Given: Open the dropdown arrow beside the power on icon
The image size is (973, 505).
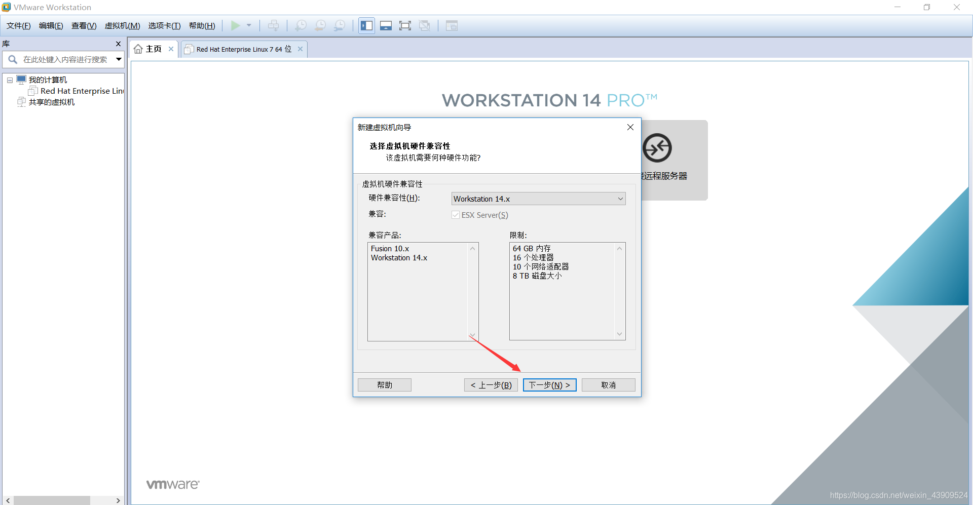Looking at the screenshot, I should point(249,25).
